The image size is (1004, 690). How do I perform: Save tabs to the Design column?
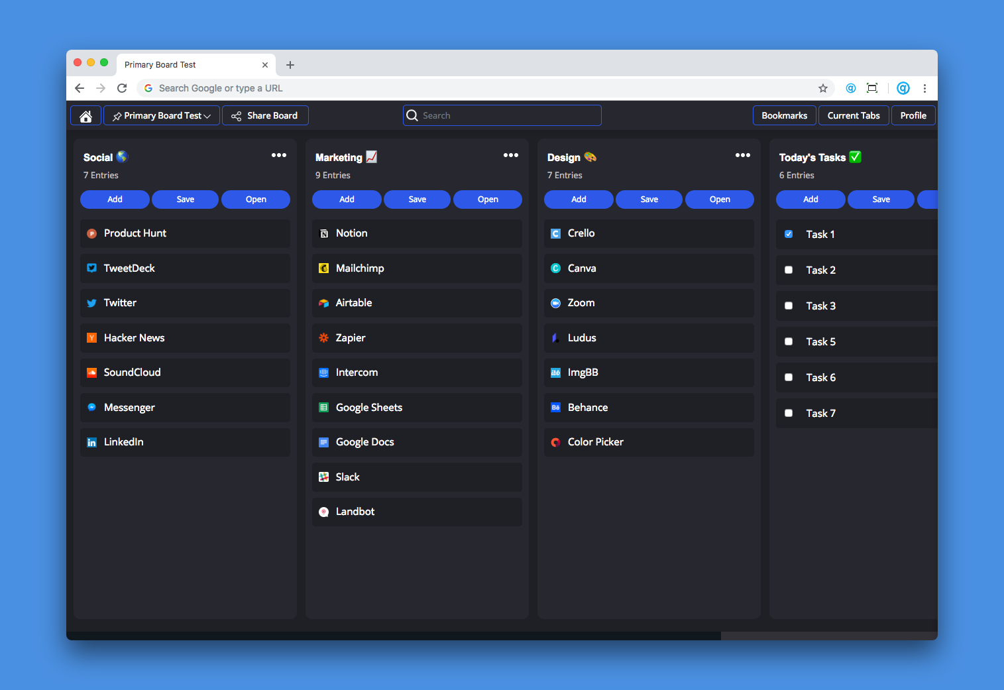click(649, 200)
